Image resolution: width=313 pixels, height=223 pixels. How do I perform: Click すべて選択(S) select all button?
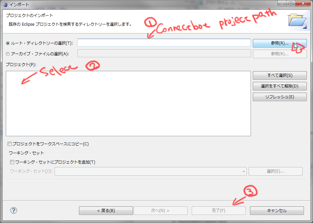click(280, 75)
